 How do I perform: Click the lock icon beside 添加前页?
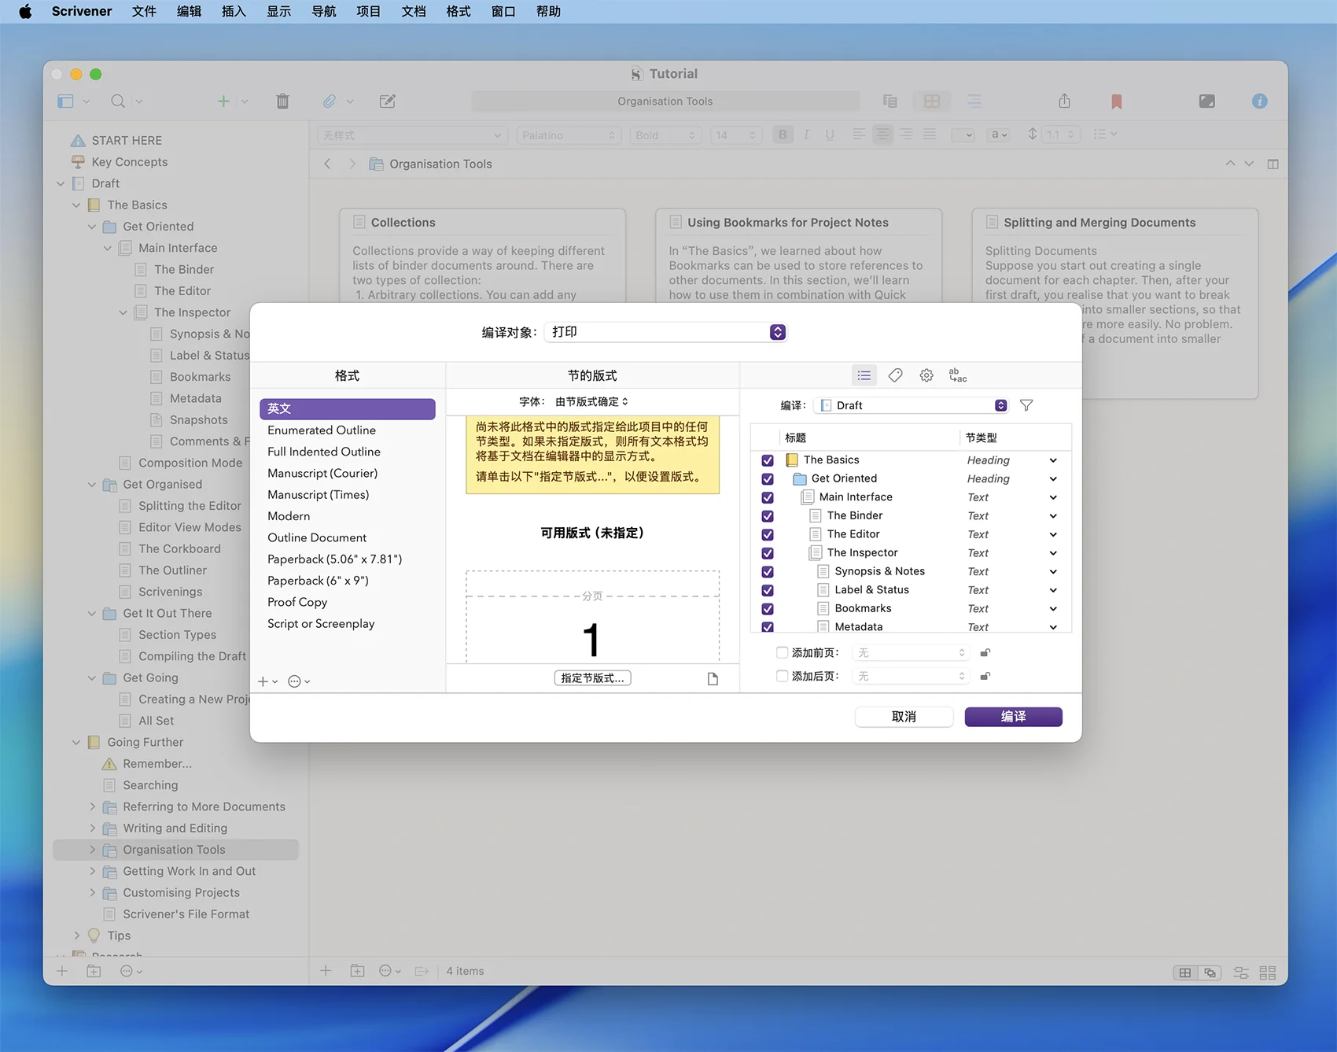click(x=985, y=652)
